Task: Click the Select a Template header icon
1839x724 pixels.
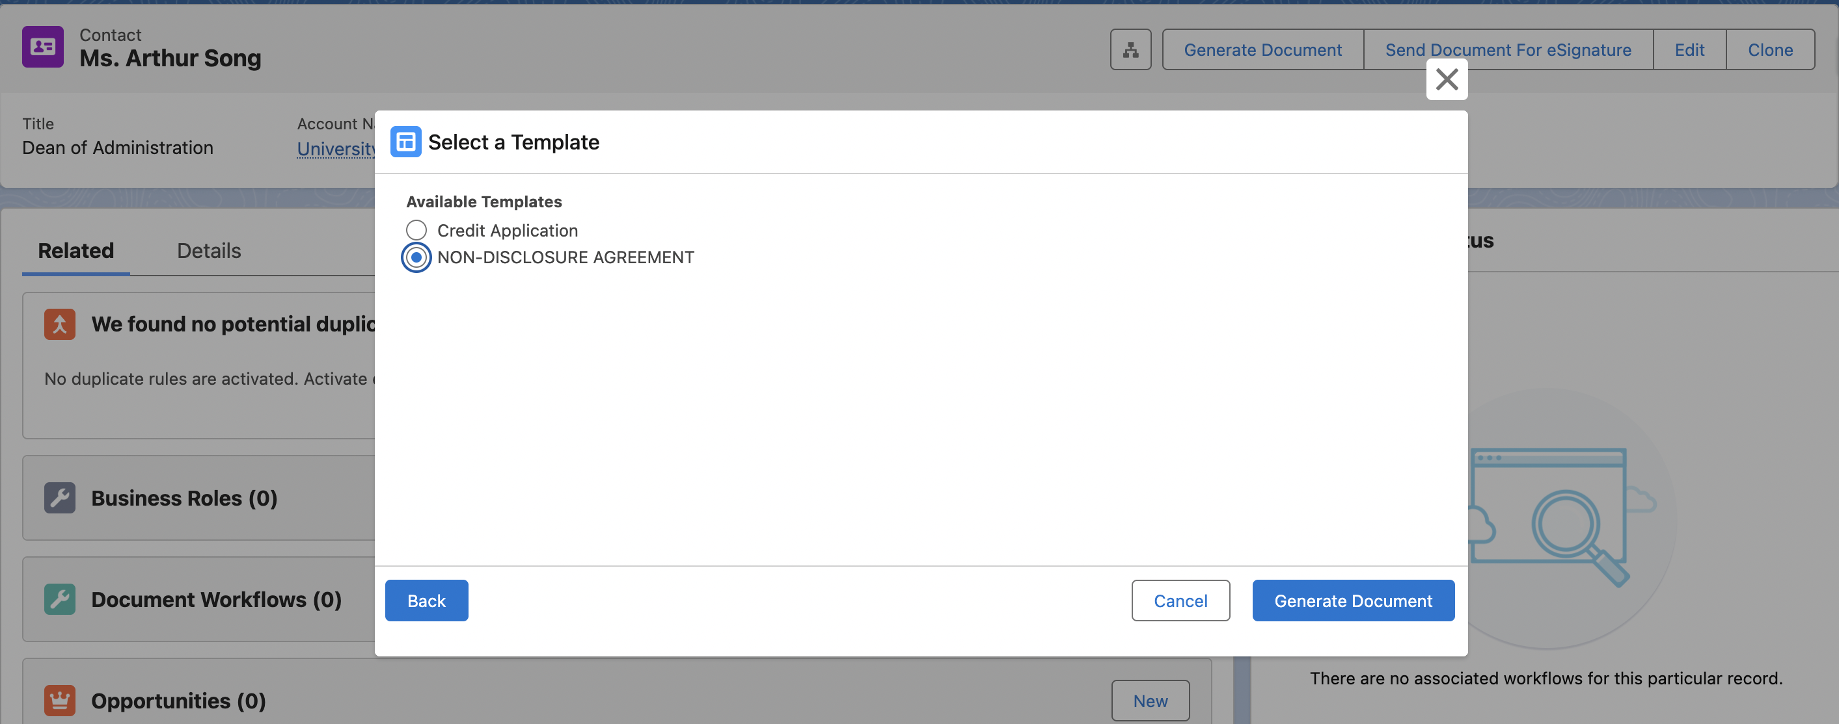Action: [x=405, y=142]
